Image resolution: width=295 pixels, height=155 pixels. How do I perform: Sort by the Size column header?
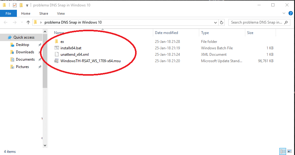tap(250, 33)
